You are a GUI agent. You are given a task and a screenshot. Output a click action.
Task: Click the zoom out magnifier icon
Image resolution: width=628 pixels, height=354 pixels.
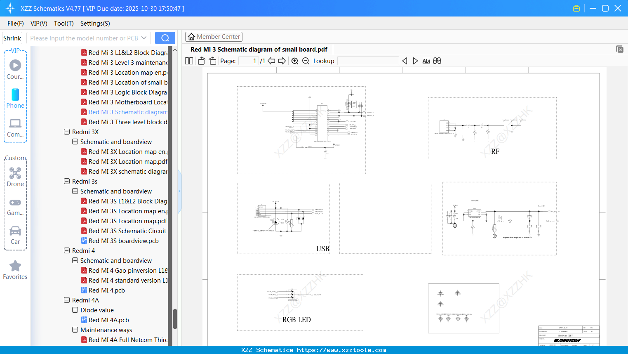tap(306, 61)
